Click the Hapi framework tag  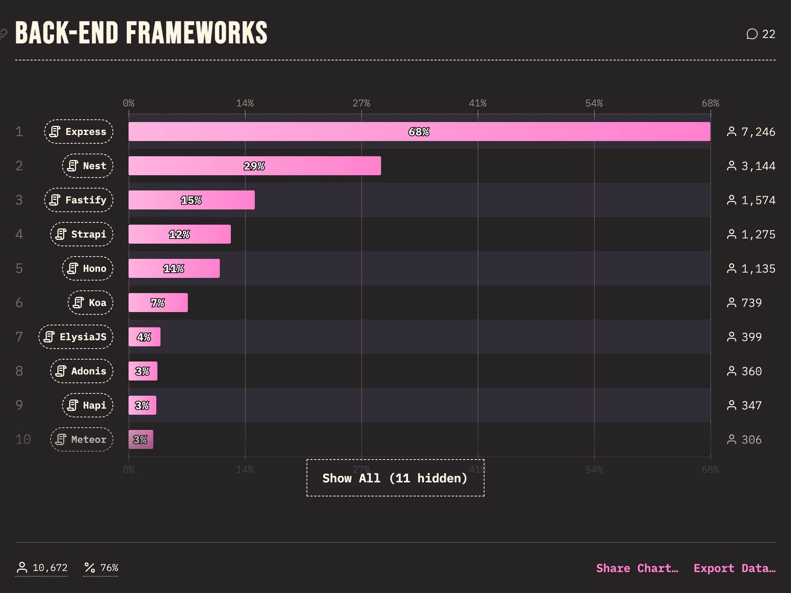[x=88, y=405]
